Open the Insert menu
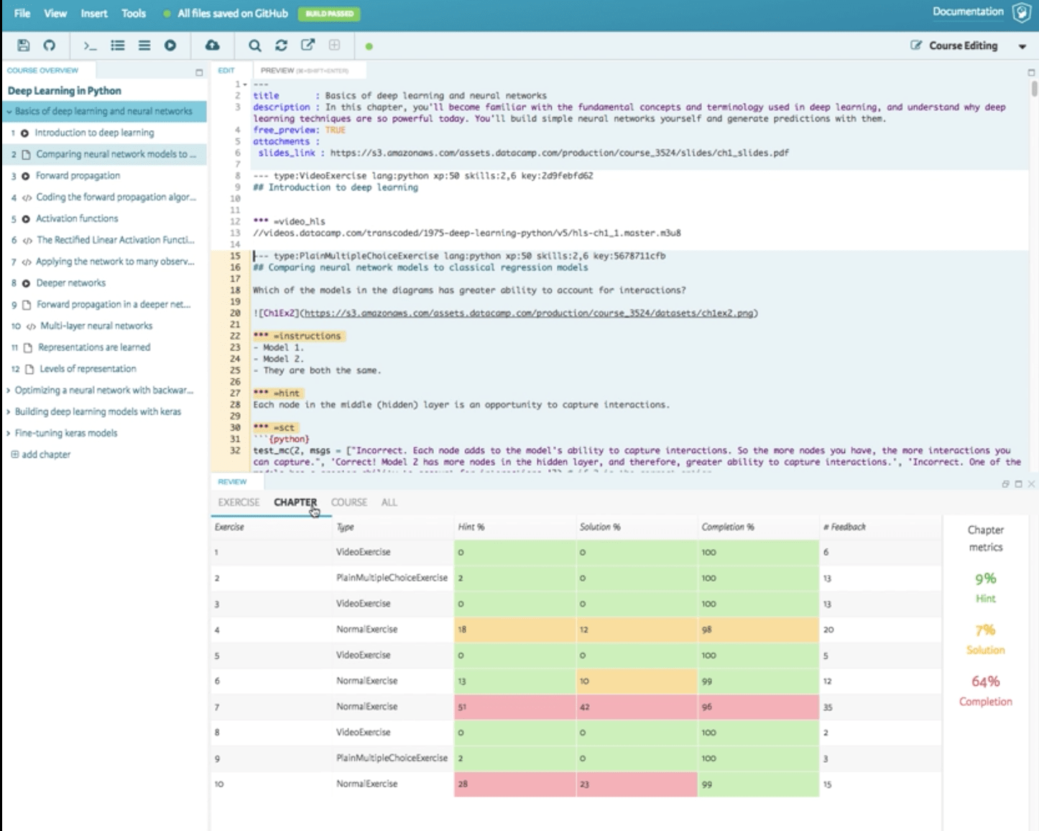Screen dimensions: 1039x831 [x=94, y=13]
